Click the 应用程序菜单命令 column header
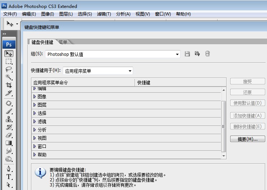 coord(83,83)
